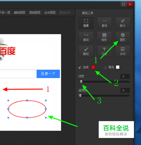Click the right middle handle of the ellipse
Screen dimensions: 141x145
click(46, 109)
